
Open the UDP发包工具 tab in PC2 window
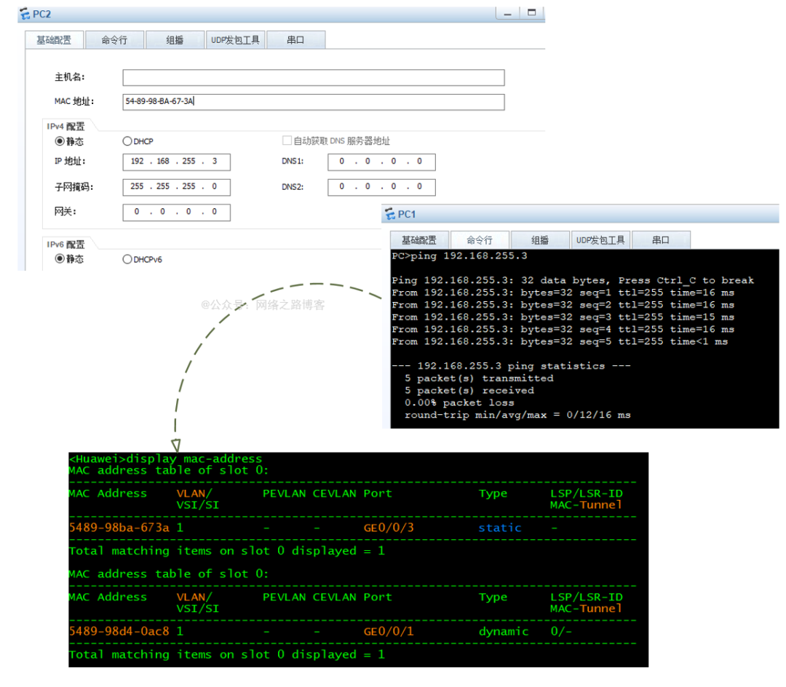coord(235,40)
